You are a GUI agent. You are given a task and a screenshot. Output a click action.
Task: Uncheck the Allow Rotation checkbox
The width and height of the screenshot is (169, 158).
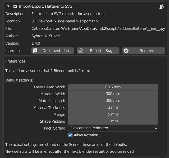click(70, 135)
